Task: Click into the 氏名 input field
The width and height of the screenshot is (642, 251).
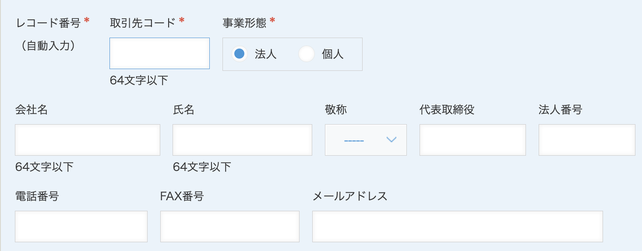Action: tap(242, 140)
